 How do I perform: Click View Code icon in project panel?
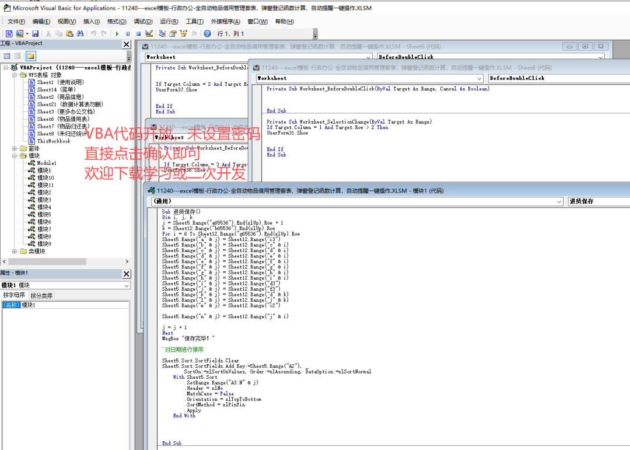[x=7, y=56]
